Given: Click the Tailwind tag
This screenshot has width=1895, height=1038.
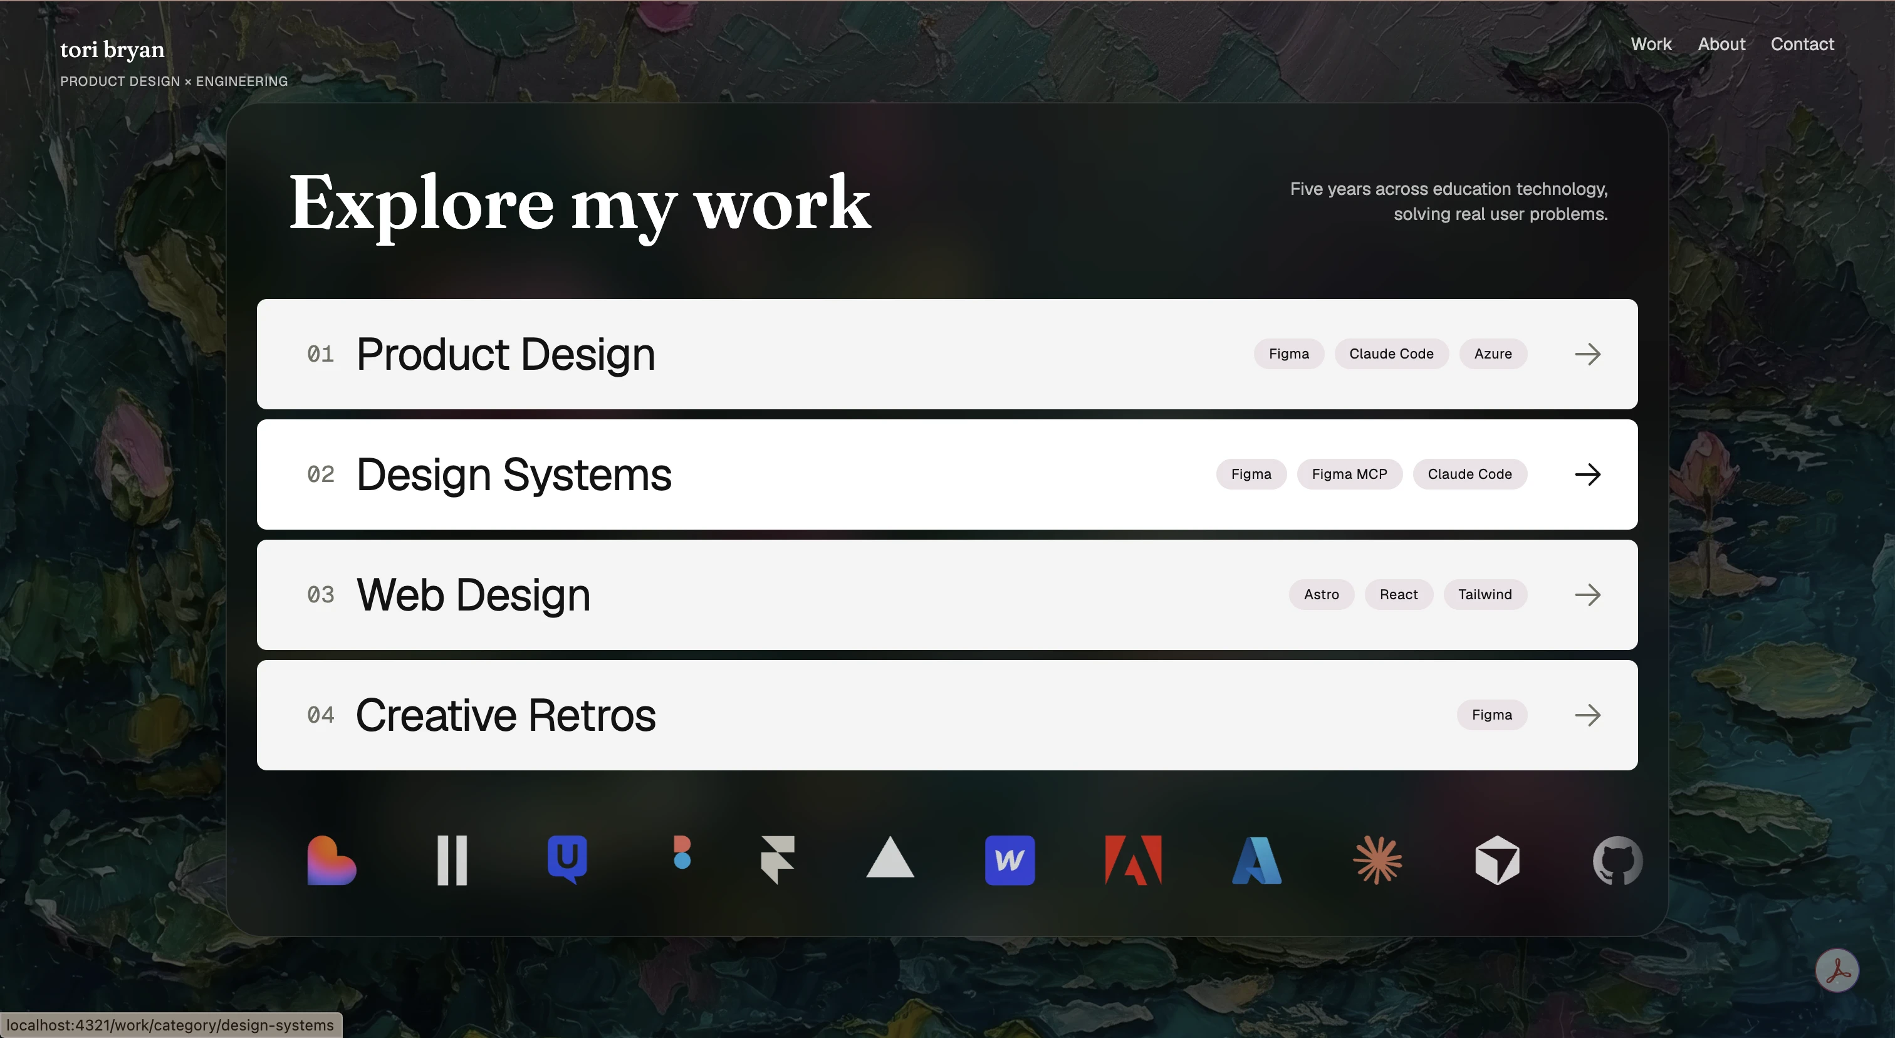Looking at the screenshot, I should click(x=1485, y=594).
